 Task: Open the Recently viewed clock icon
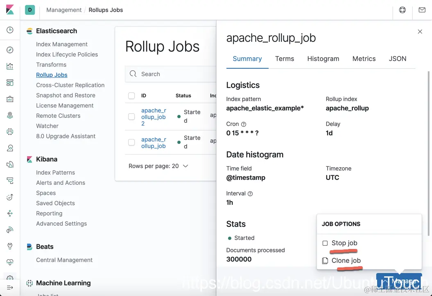pos(10,30)
